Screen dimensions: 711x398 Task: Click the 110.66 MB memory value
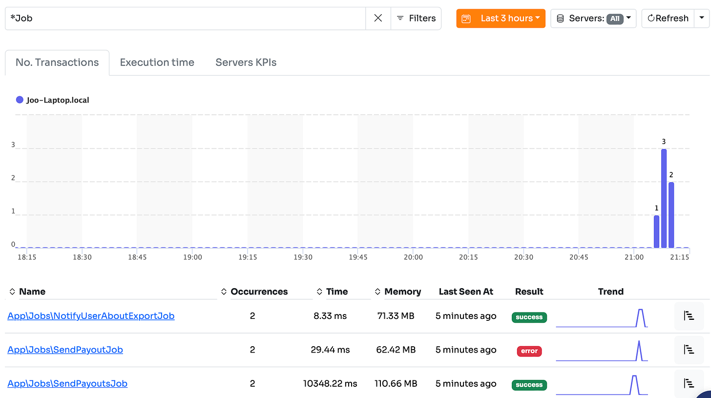point(396,383)
